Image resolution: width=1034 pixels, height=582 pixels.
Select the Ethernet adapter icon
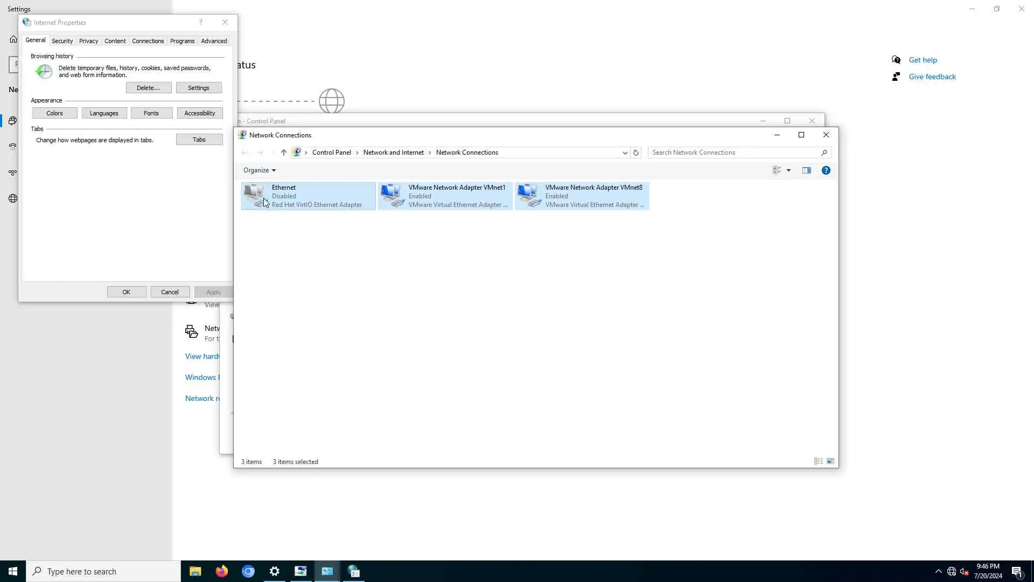point(254,195)
